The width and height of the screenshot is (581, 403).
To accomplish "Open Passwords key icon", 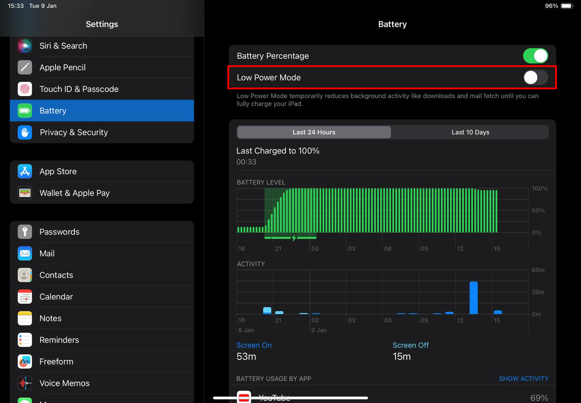I will point(25,232).
